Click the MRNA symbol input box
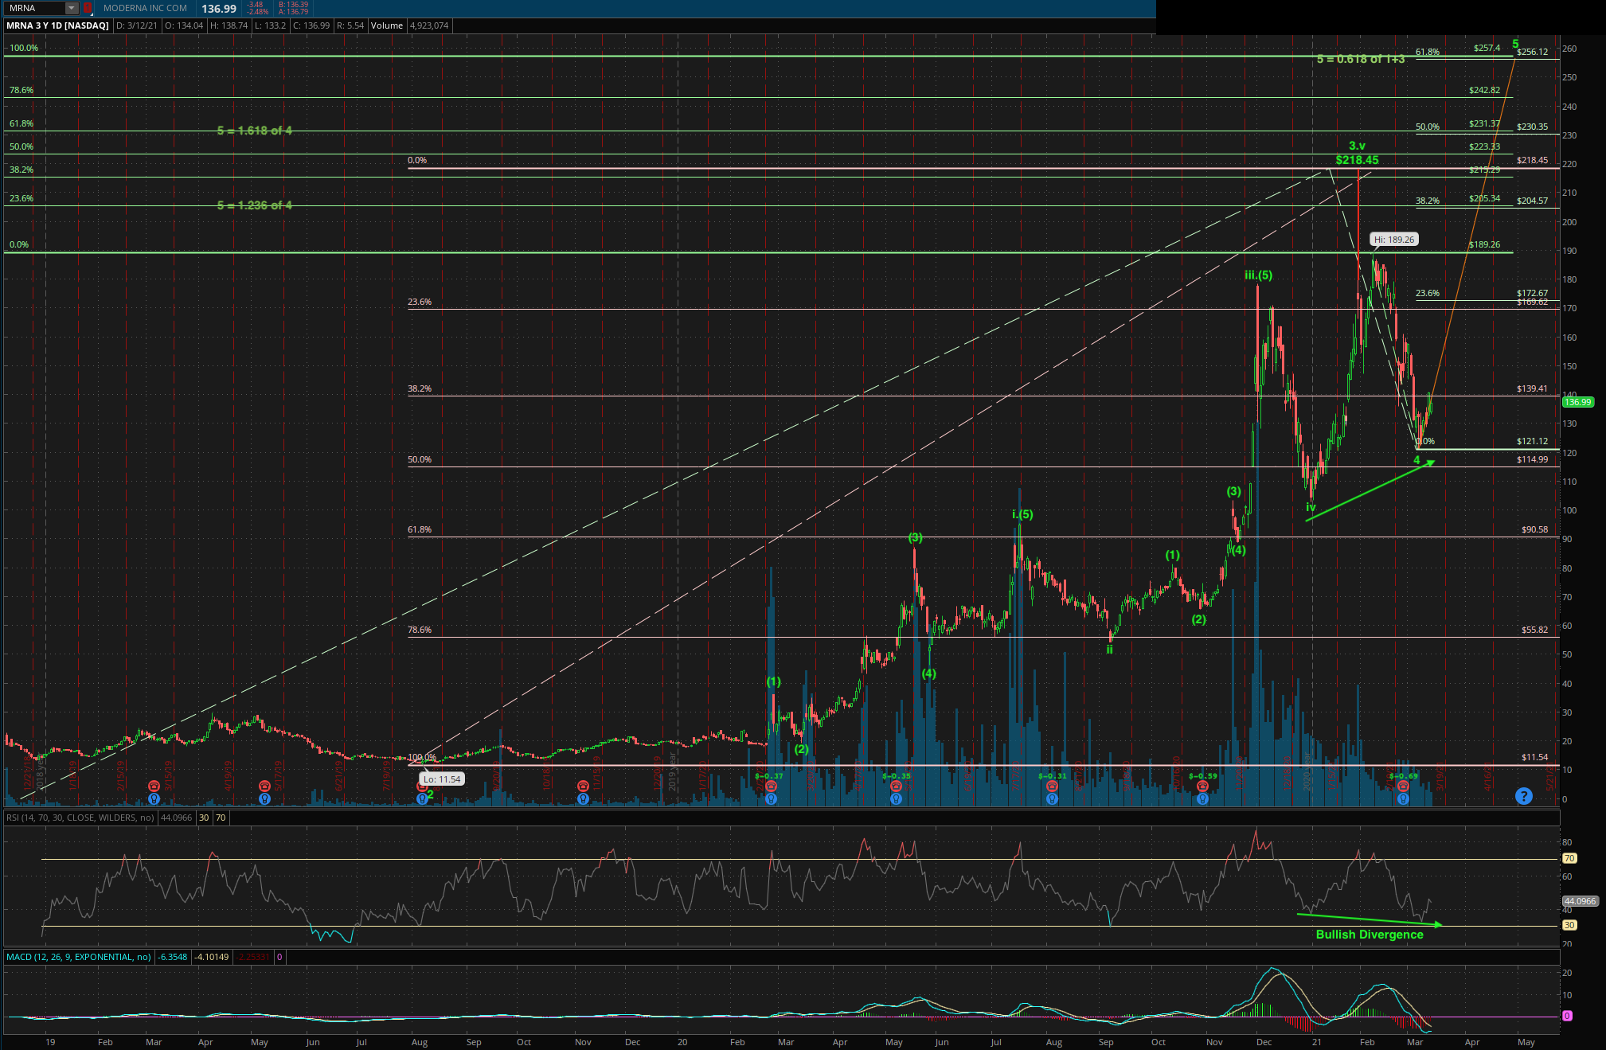 [x=34, y=8]
